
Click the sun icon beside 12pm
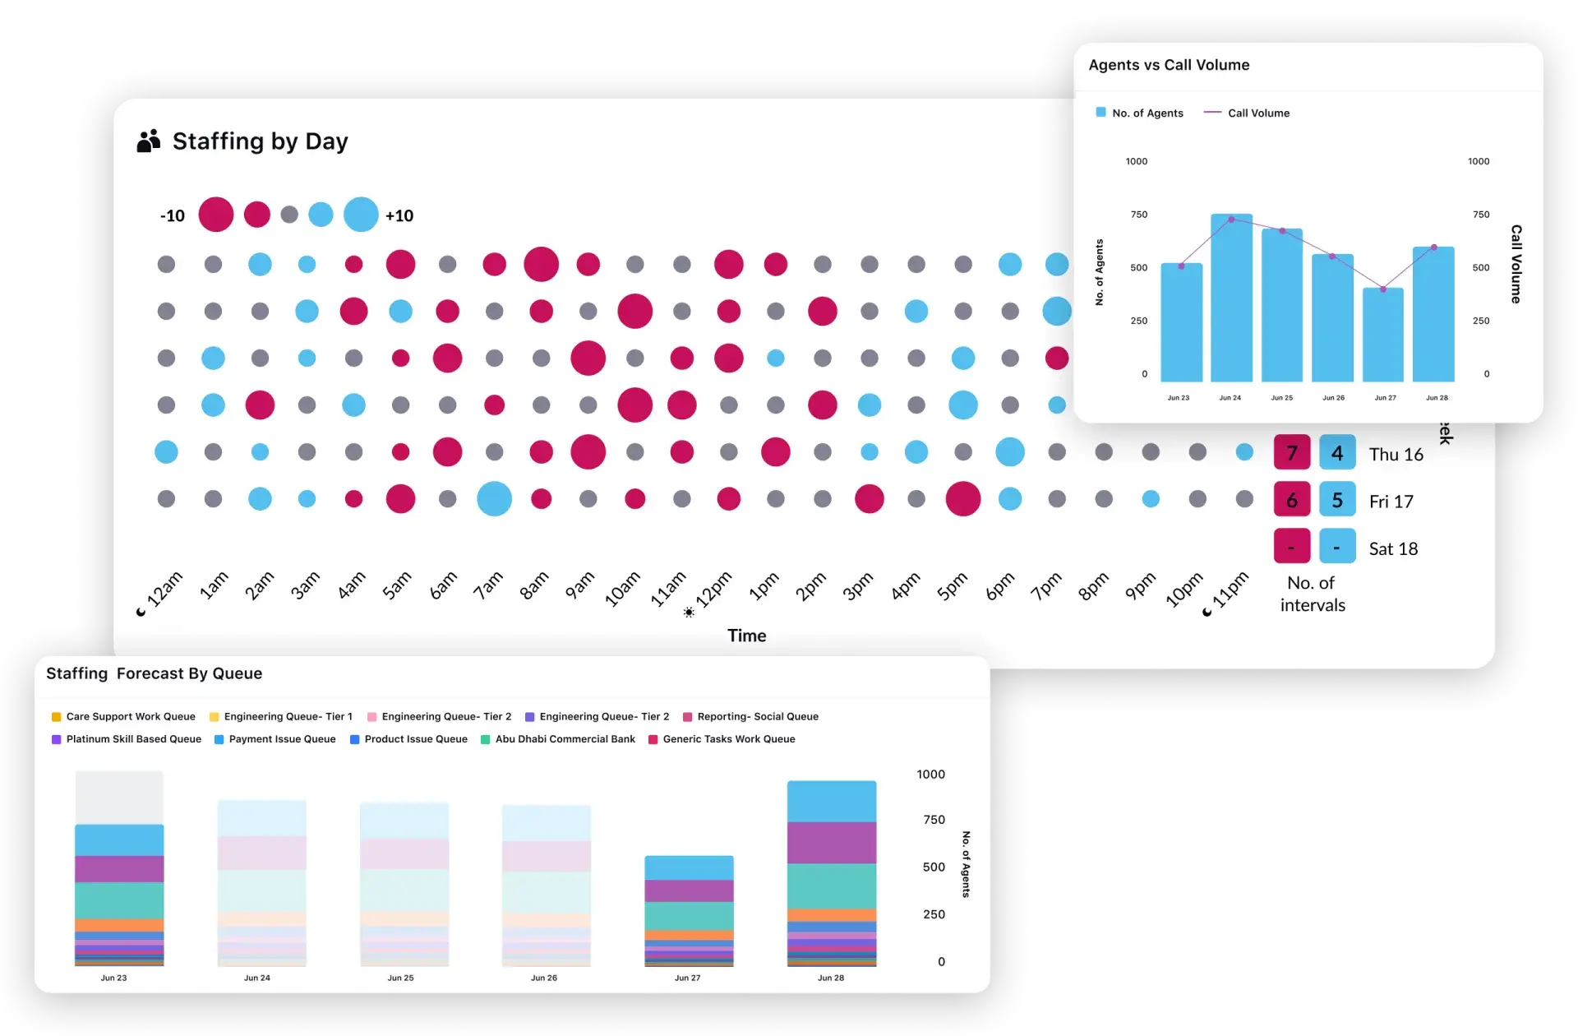point(689,612)
